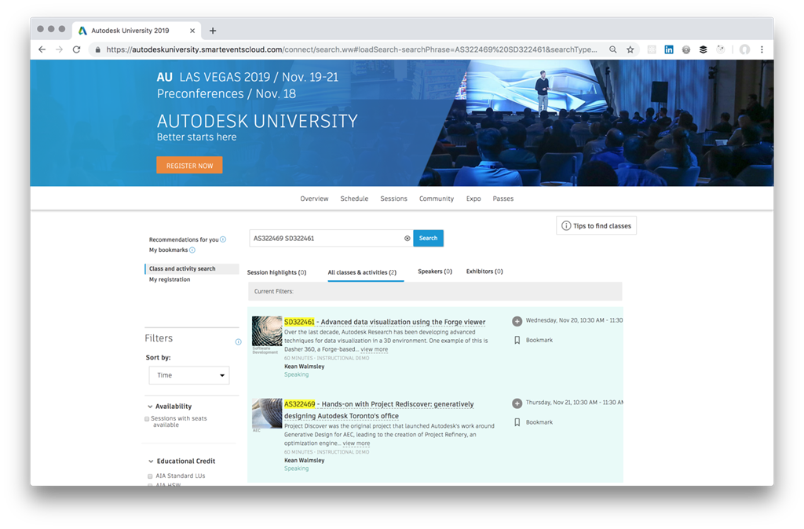Open the Chrome three-dot menu
Image resolution: width=804 pixels, height=529 pixels.
[761, 49]
